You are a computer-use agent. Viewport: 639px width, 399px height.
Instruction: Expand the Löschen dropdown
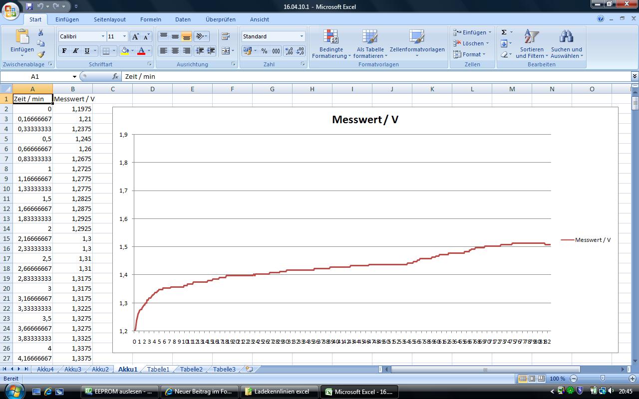tap(487, 43)
